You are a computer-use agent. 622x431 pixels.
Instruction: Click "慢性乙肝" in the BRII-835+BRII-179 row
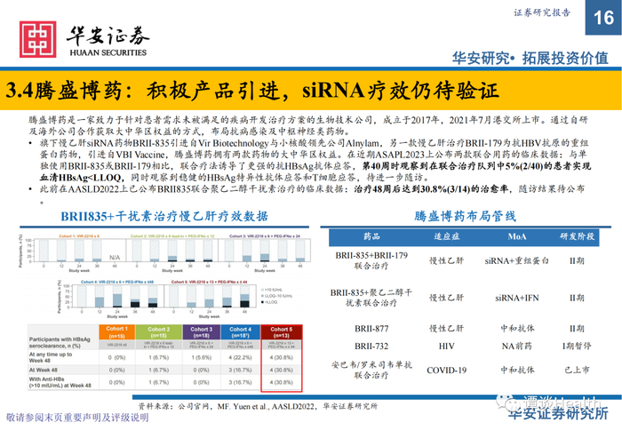(x=446, y=260)
